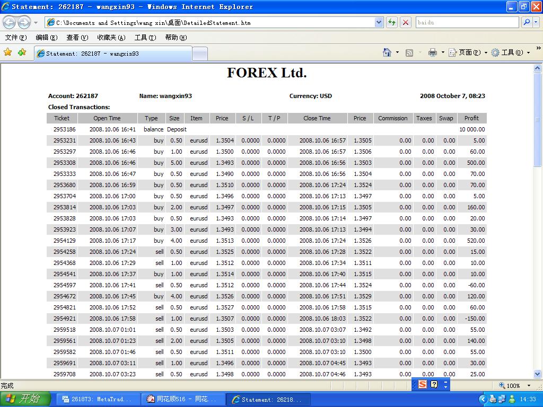The image size is (543, 407).
Task: Open the 文件(F) menu
Action: click(15, 38)
